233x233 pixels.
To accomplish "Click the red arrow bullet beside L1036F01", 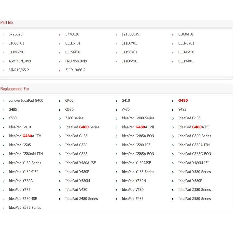I will pyautogui.click(x=173, y=35).
